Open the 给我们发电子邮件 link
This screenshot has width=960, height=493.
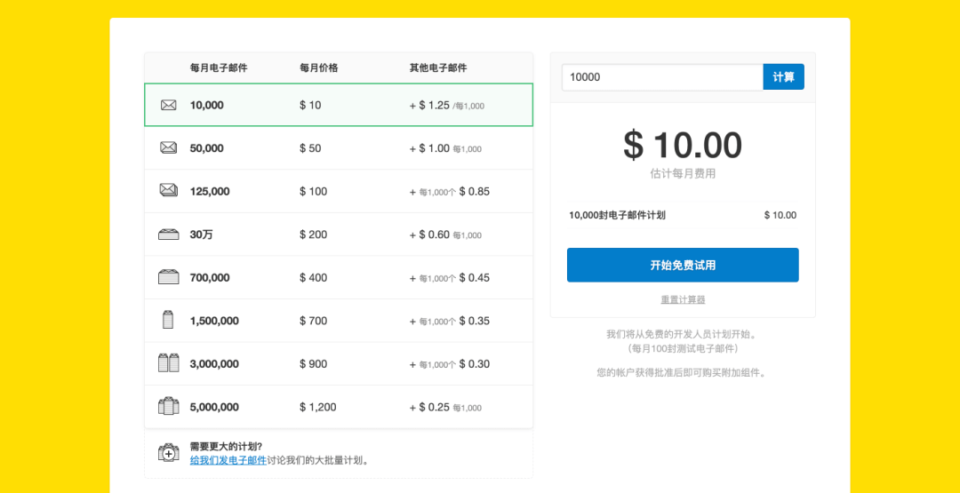point(228,460)
